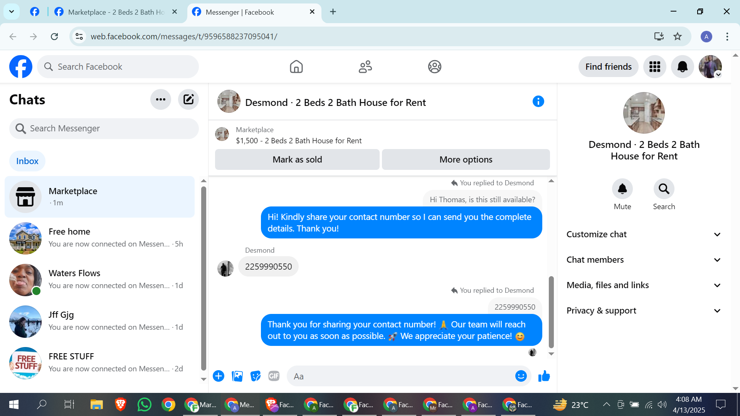The image size is (740, 416).
Task: Expand Customize chat section
Action: pos(644,234)
